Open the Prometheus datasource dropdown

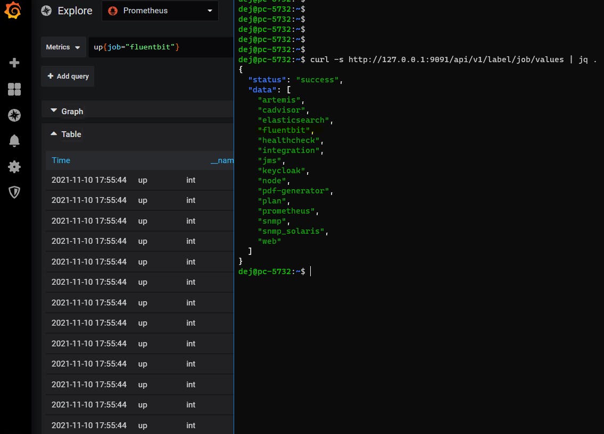[160, 11]
